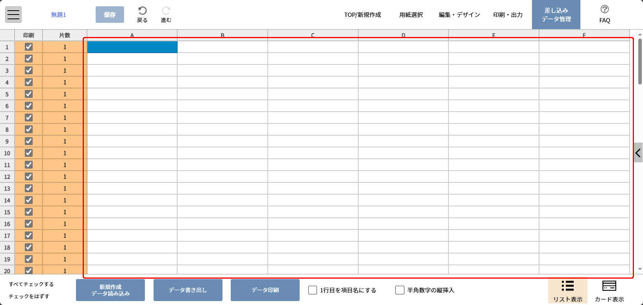Click the 保存 save button
The width and height of the screenshot is (643, 305).
click(x=110, y=15)
